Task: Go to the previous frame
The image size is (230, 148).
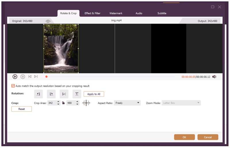Action: 30,77
